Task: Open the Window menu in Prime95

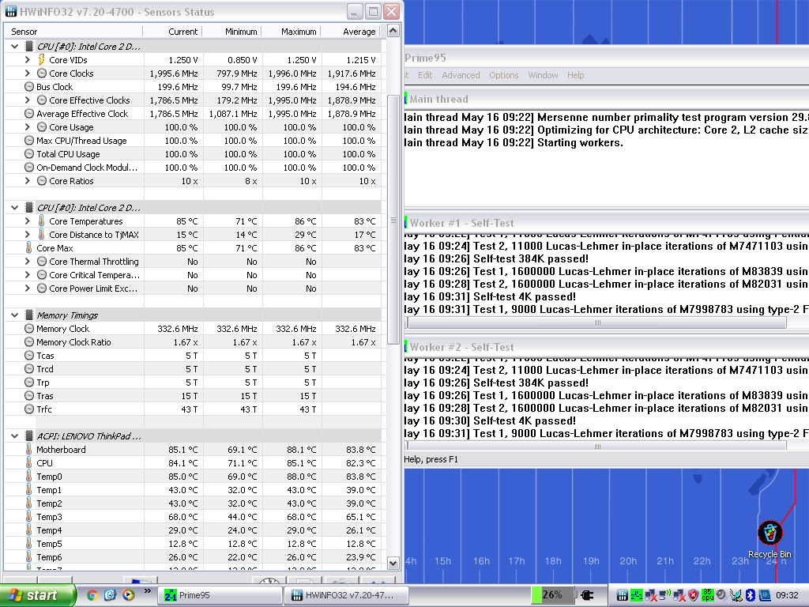Action: pos(543,75)
